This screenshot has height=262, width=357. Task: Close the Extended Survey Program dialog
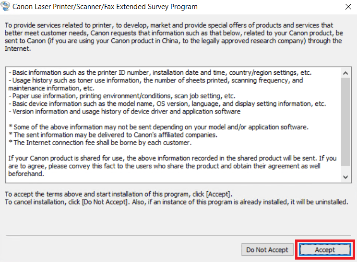[348, 7]
